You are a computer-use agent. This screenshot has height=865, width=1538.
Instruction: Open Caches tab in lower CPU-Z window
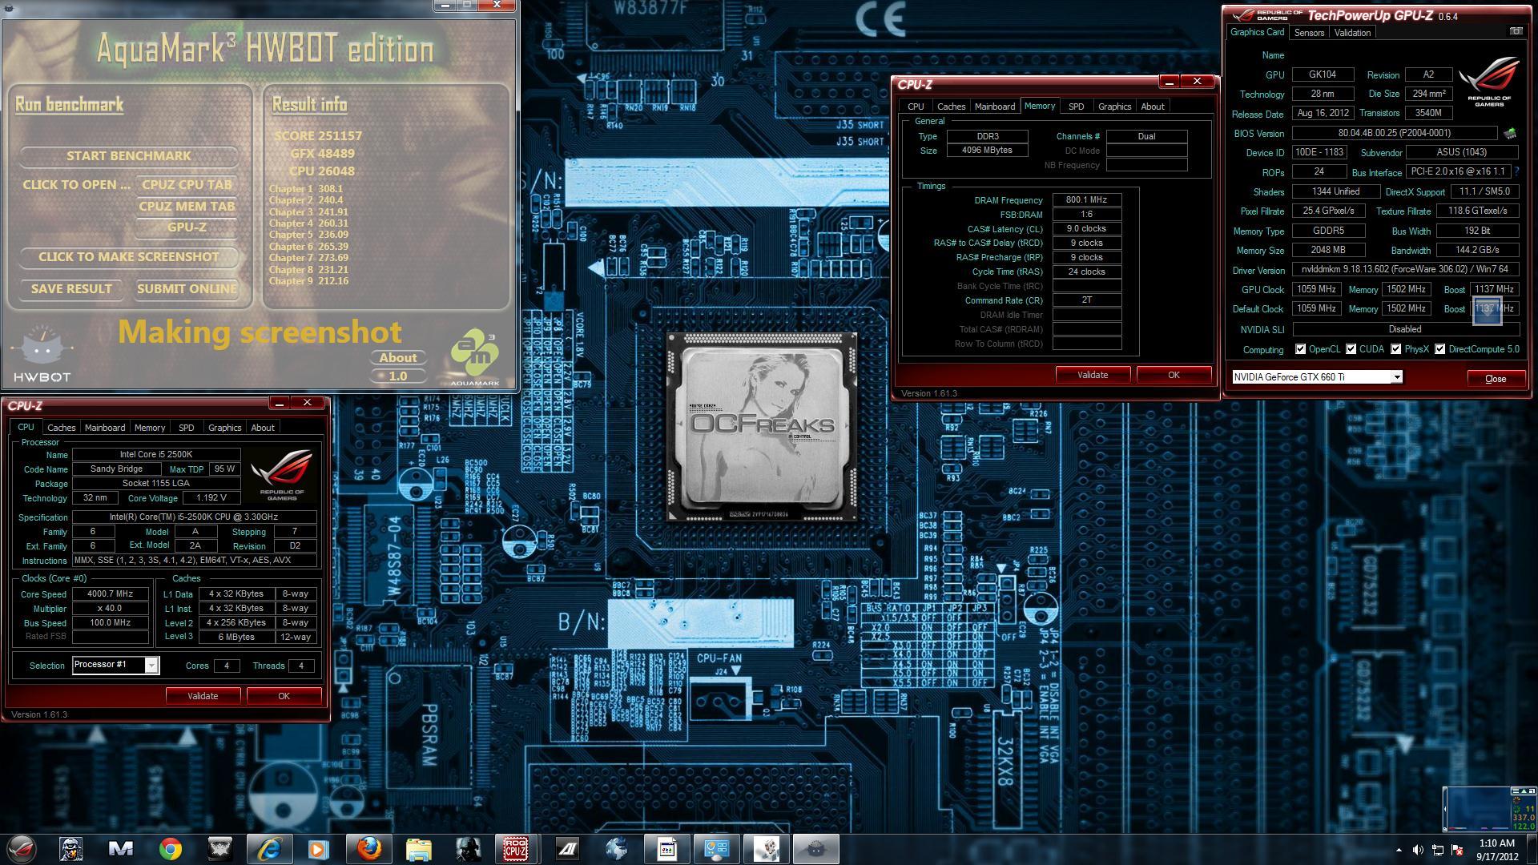pos(61,428)
